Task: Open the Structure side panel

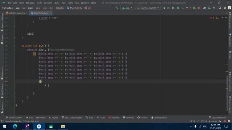Action: click(x=2, y=108)
